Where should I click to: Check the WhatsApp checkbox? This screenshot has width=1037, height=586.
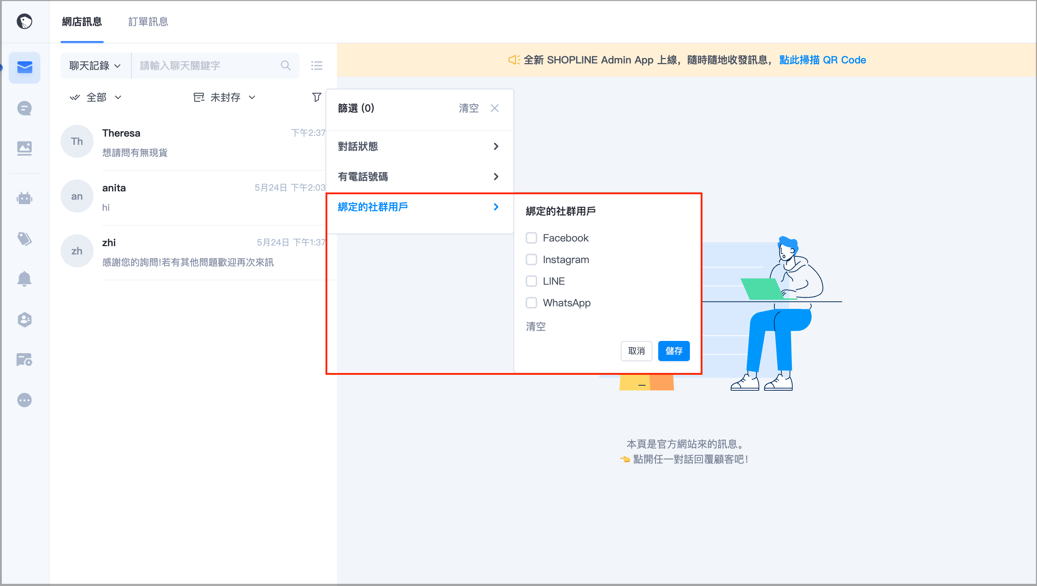(531, 303)
